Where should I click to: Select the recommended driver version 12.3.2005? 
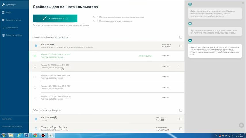pyautogui.click(x=35, y=56)
